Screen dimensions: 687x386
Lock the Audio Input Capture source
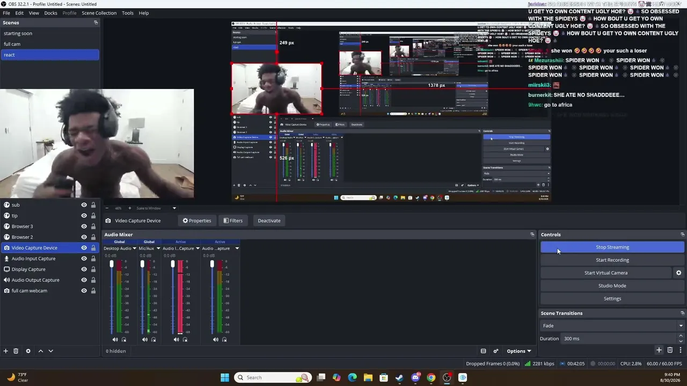[x=93, y=258]
